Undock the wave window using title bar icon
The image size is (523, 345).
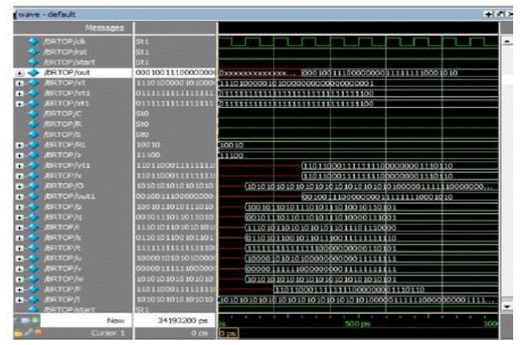(x=499, y=13)
